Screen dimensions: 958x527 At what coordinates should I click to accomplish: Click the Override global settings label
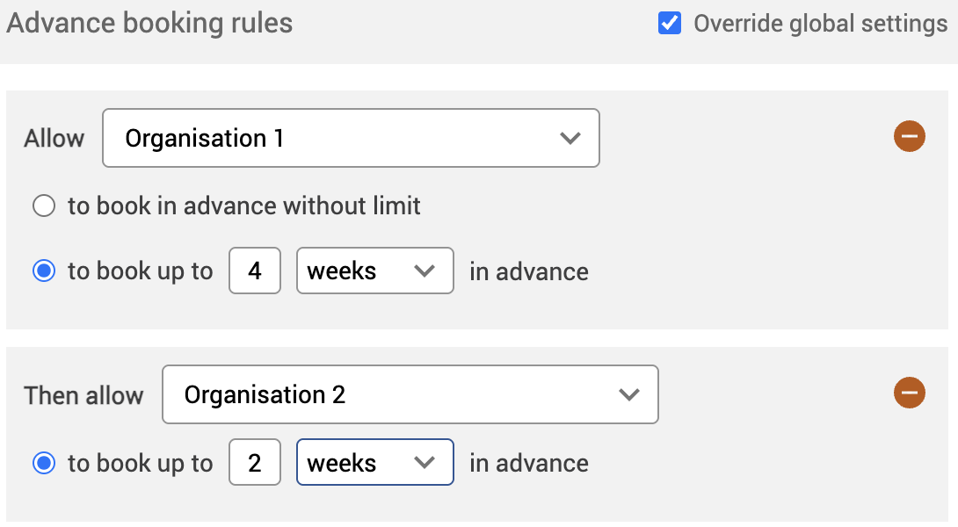coord(817,23)
